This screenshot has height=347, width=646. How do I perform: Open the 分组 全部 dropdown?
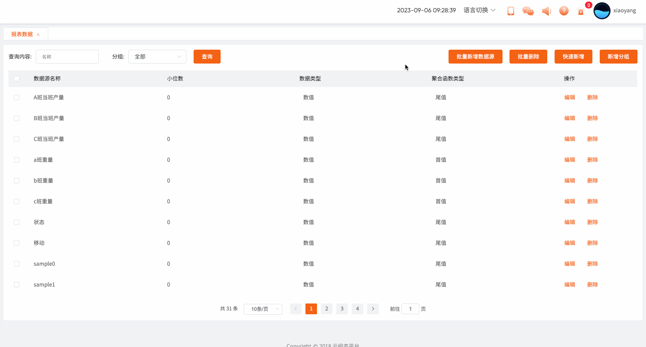coord(157,57)
